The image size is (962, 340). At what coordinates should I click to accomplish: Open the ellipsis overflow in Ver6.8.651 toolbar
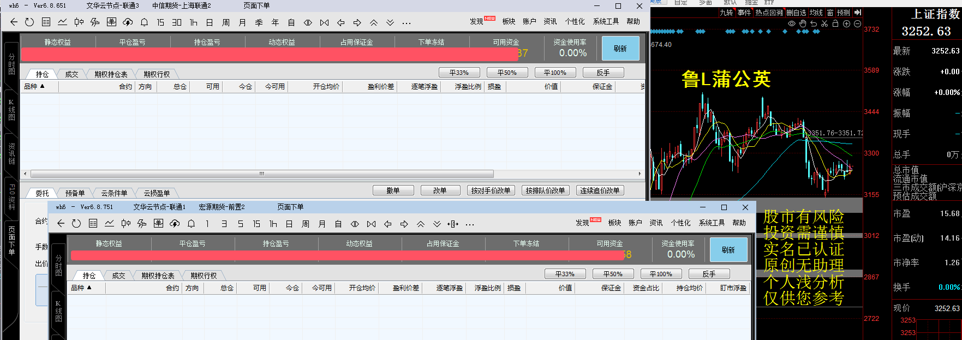tap(406, 23)
